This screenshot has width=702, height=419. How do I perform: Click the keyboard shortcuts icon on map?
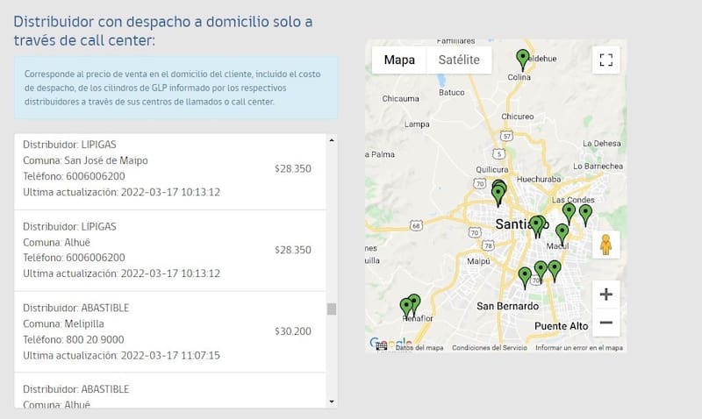[x=381, y=347]
